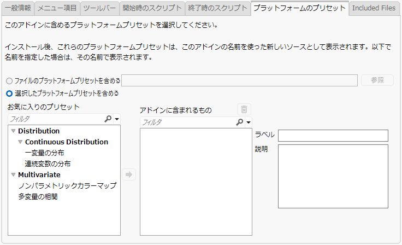The width and height of the screenshot is (402, 245).
Task: Open filter options dropdown for favorites preset filter
Action: [117, 119]
